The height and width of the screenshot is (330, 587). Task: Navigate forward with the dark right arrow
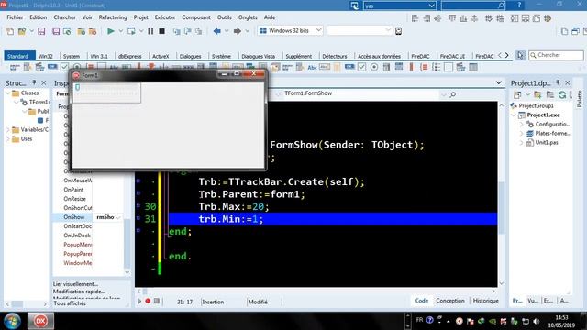[x=238, y=31]
